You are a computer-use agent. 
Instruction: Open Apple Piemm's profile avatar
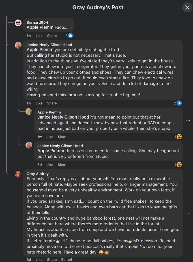tap(29, 112)
